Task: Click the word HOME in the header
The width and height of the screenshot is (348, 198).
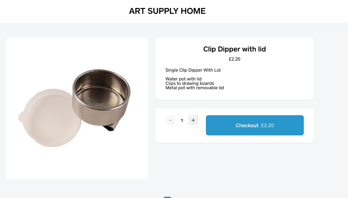Action: (193, 11)
